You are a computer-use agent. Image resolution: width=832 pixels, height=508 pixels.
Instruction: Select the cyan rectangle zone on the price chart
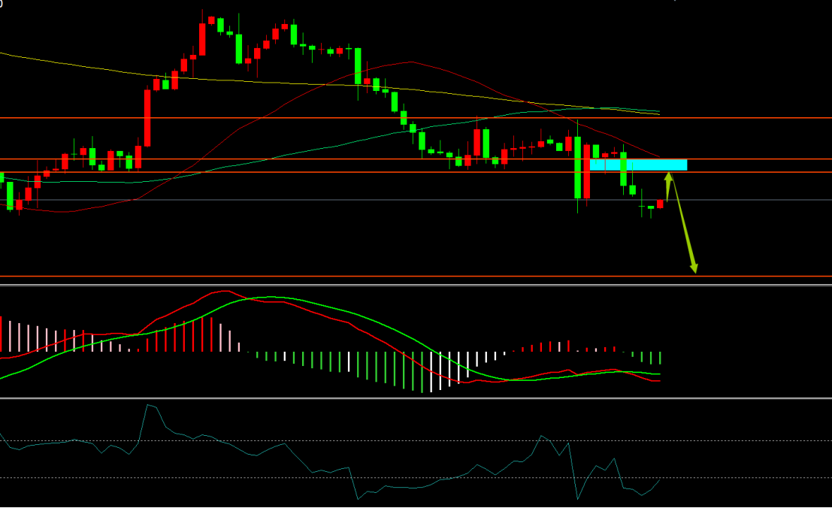[x=638, y=165]
